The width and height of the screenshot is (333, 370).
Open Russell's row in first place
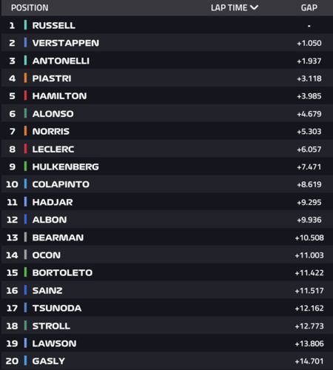point(167,25)
